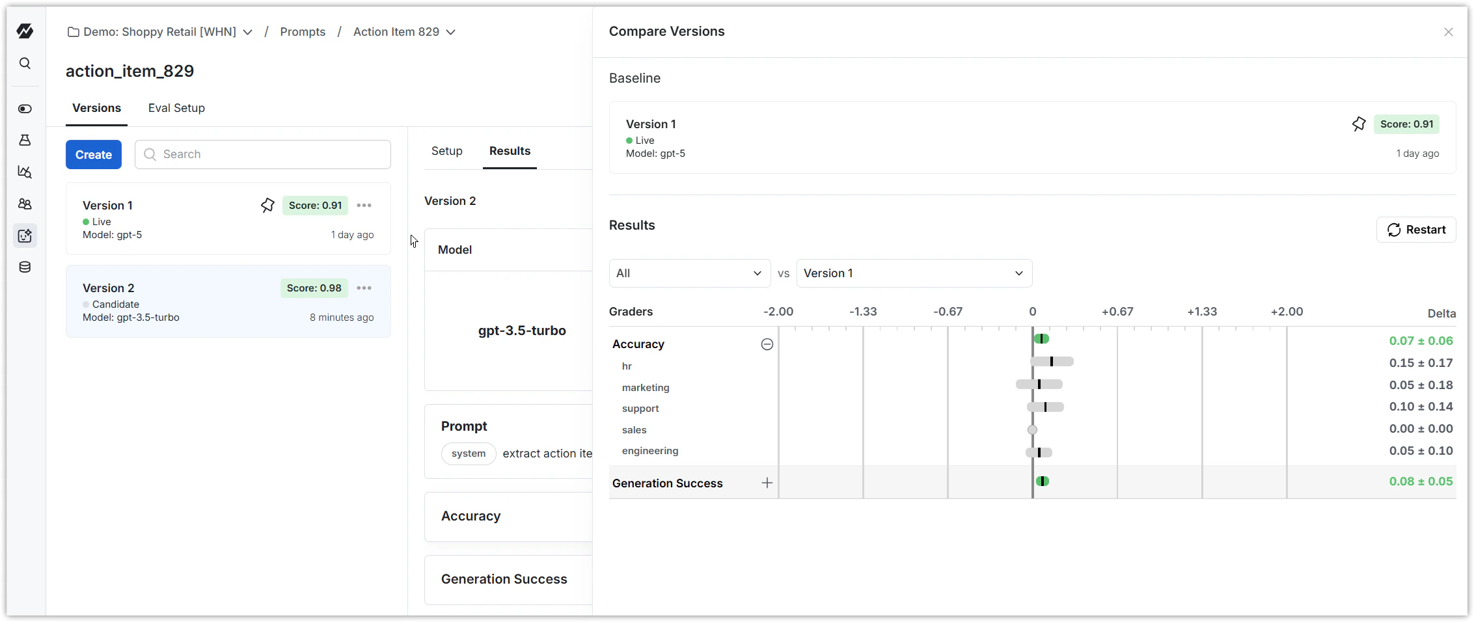Screen dimensions: 1474x622
Task: Select the highlighted Prompts icon in sidebar
Action: [25, 236]
